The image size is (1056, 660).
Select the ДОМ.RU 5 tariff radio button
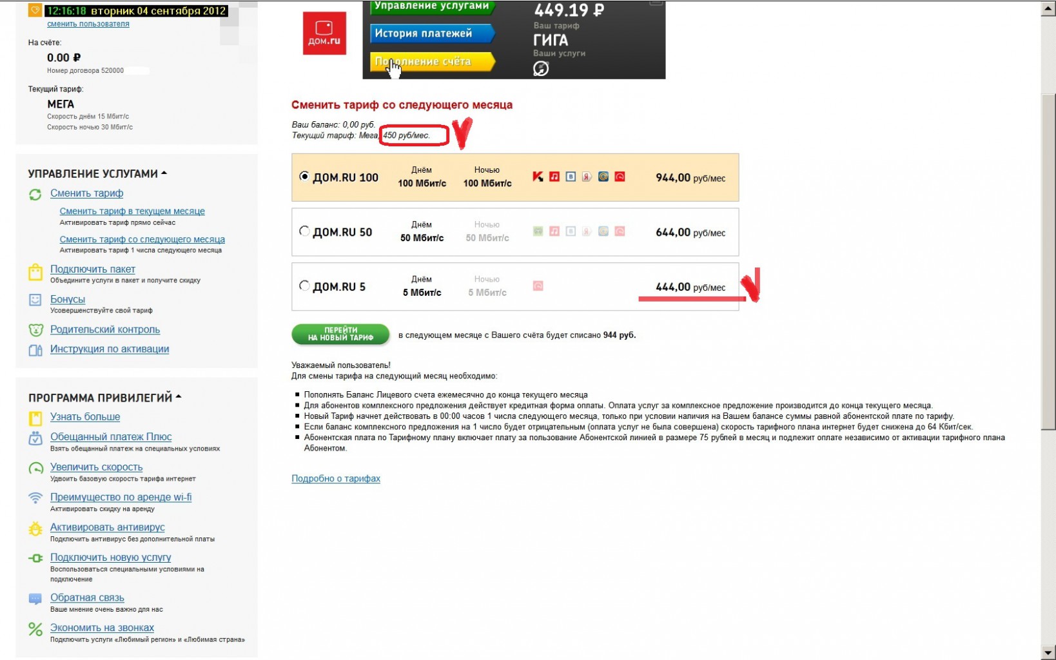pyautogui.click(x=304, y=286)
